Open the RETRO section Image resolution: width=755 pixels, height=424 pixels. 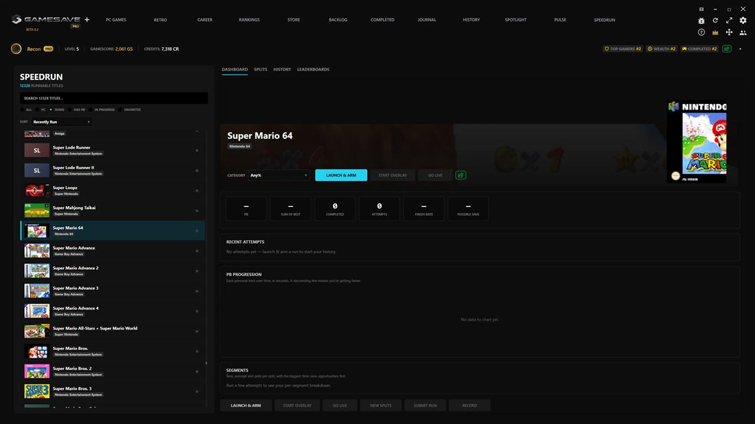(161, 20)
